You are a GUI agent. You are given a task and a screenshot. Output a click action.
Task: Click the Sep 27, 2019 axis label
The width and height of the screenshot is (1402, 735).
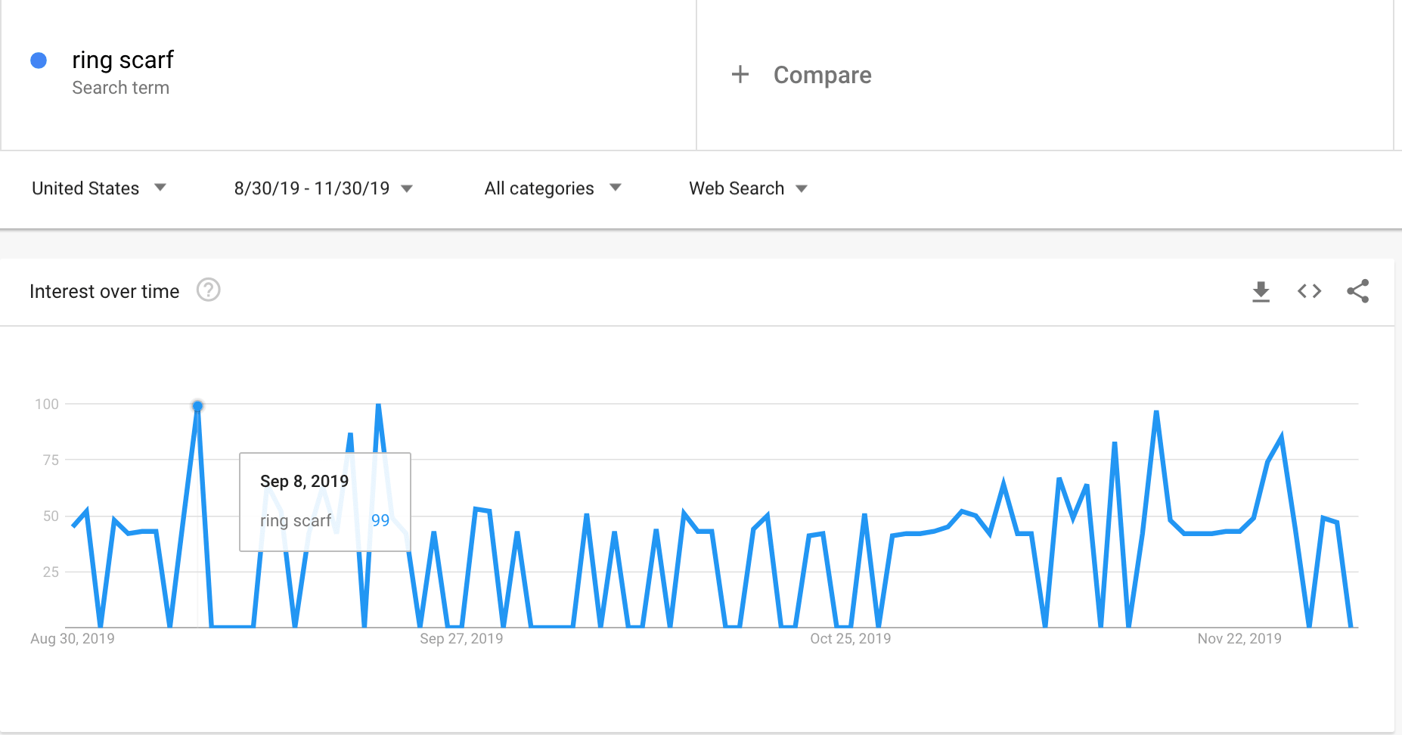coord(461,639)
